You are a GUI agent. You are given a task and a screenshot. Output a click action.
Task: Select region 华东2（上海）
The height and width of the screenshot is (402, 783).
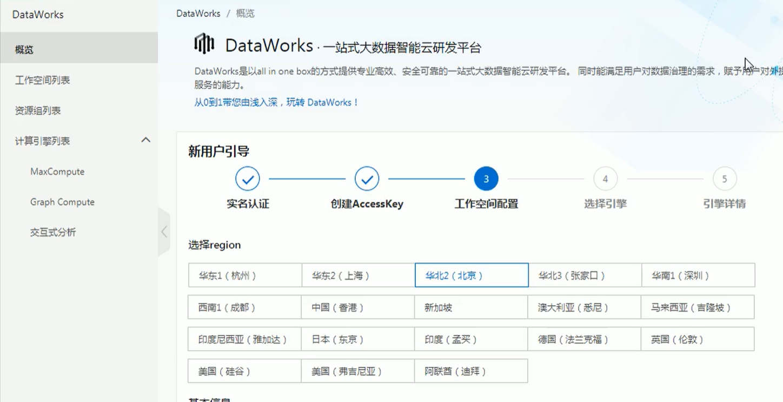point(358,275)
